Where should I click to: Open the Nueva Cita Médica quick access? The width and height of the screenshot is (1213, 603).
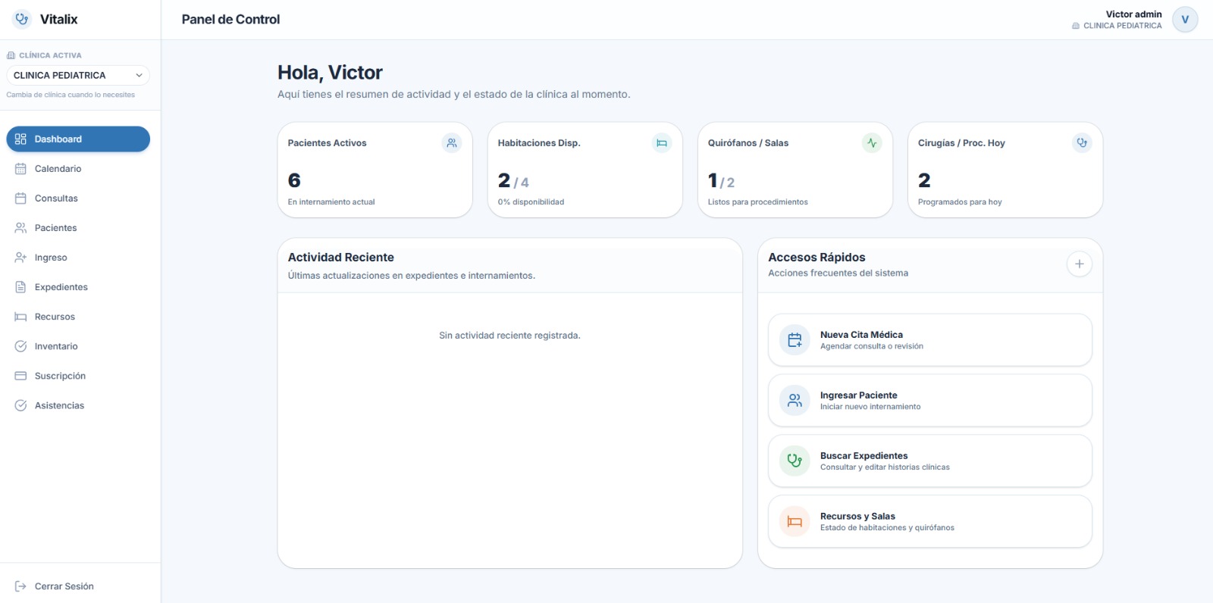click(930, 340)
